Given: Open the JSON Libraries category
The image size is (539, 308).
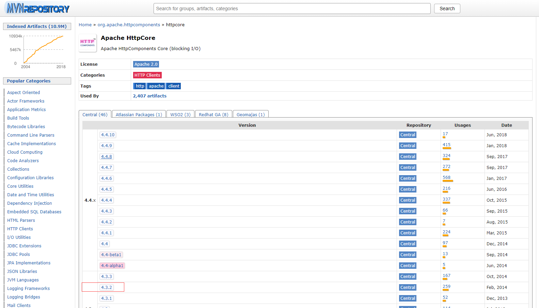Looking at the screenshot, I should point(22,272).
